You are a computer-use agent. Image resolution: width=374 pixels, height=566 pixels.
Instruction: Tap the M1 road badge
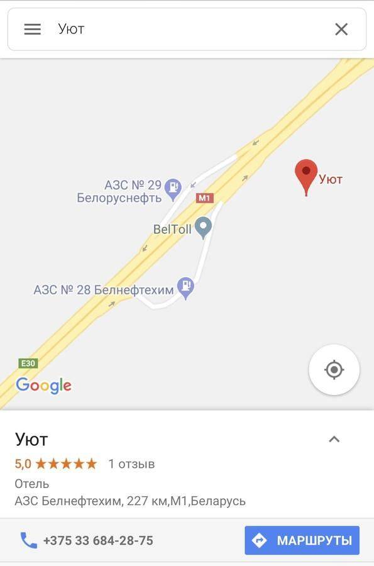point(204,198)
